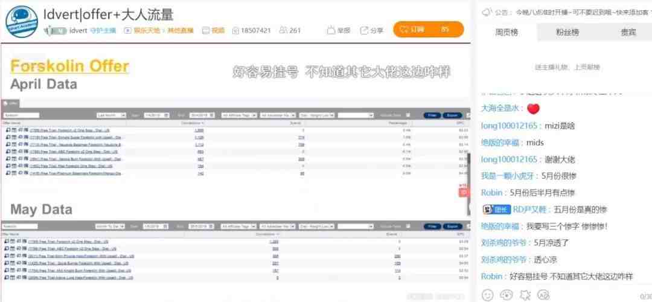Viewport: 652px width, 302px height.
Task: Open All Affiliate Tags dropdown in April table
Action: pyautogui.click(x=238, y=115)
